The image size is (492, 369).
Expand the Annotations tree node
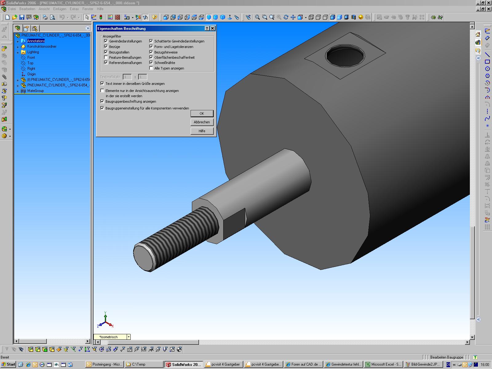click(18, 41)
